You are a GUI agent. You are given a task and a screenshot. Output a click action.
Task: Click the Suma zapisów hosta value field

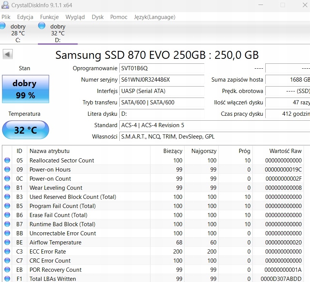tap(288, 80)
